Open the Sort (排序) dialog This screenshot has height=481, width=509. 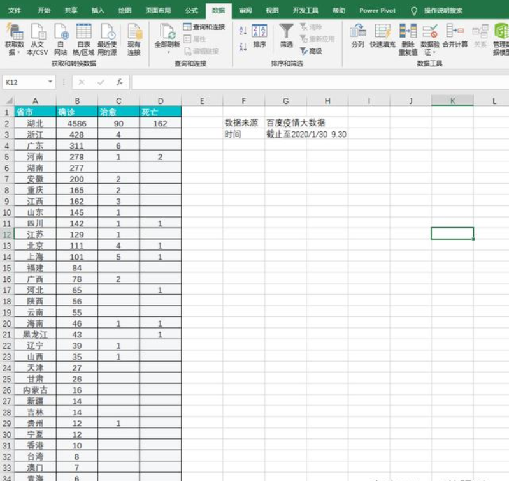point(259,36)
